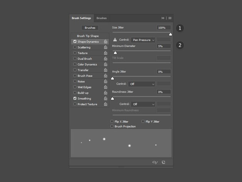Toggle the lock icon beside Dual Brush
This screenshot has height=182, width=242.
click(106, 59)
